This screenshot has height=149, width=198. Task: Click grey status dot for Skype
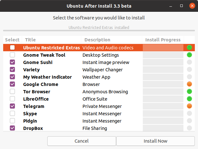189,113
